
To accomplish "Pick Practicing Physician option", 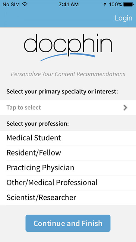I will 68,168.
